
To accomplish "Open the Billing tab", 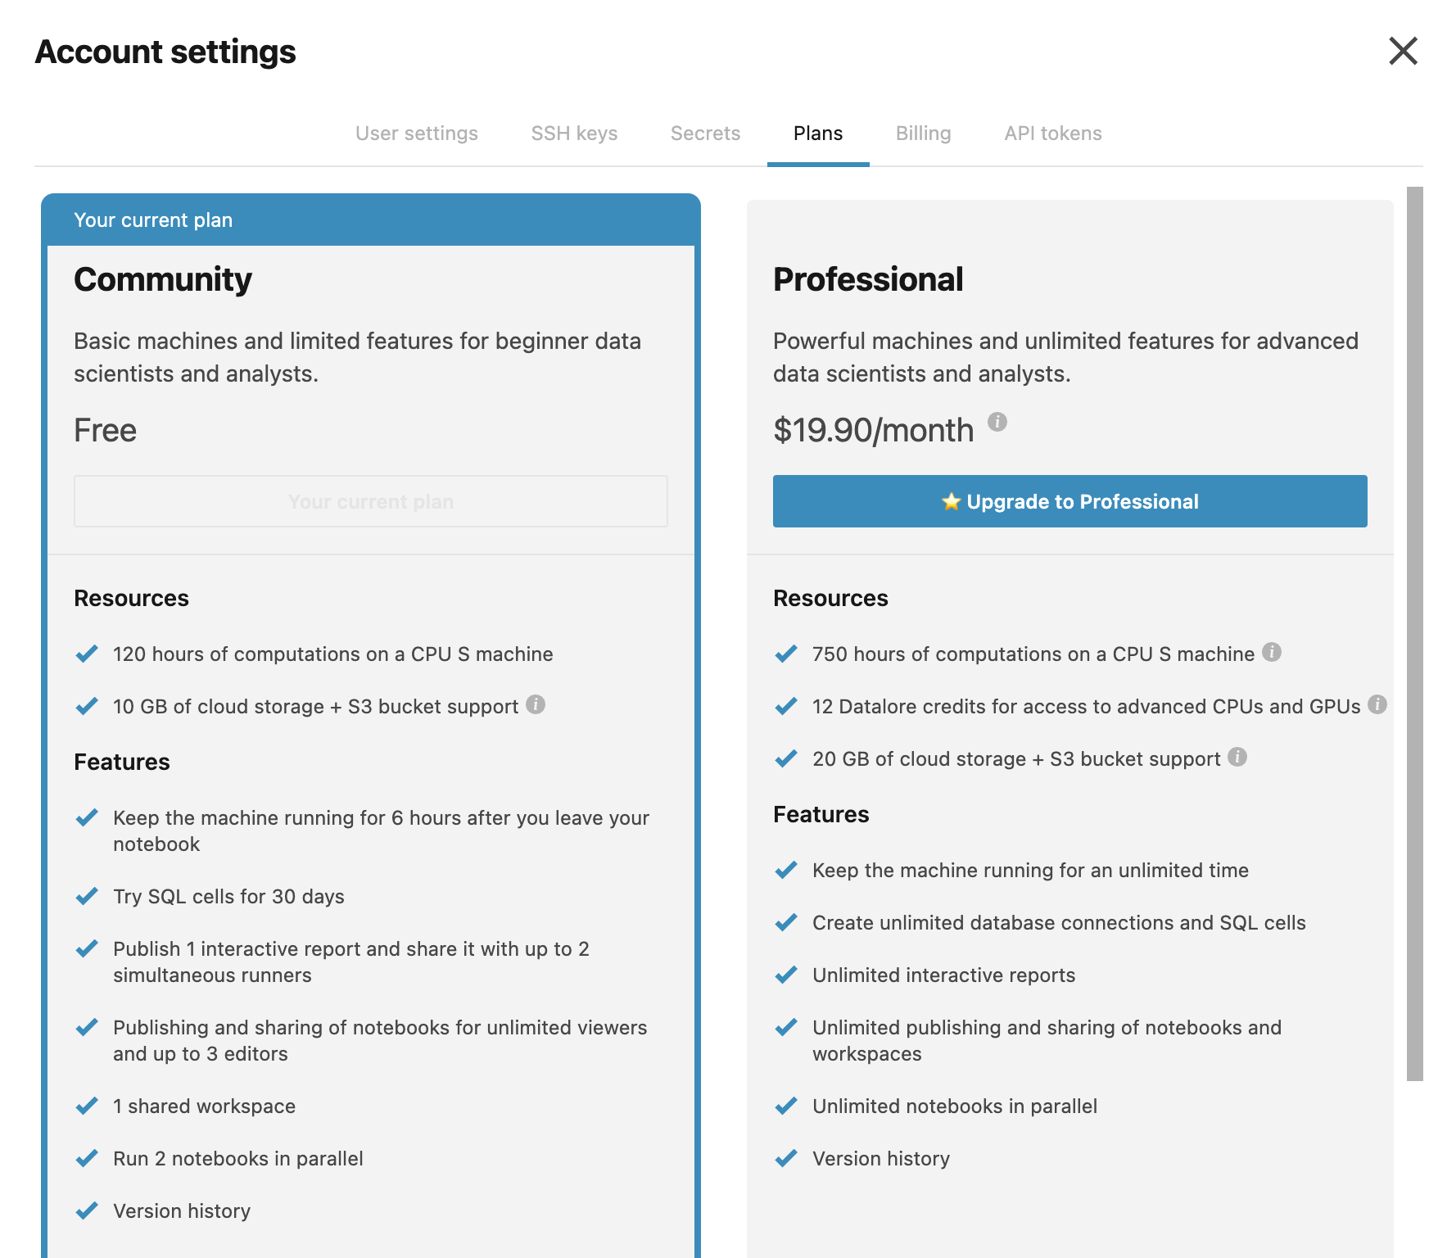I will [923, 133].
